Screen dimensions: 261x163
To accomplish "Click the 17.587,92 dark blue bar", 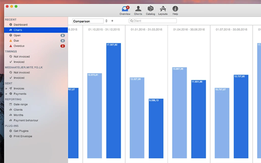I will 114,101.
